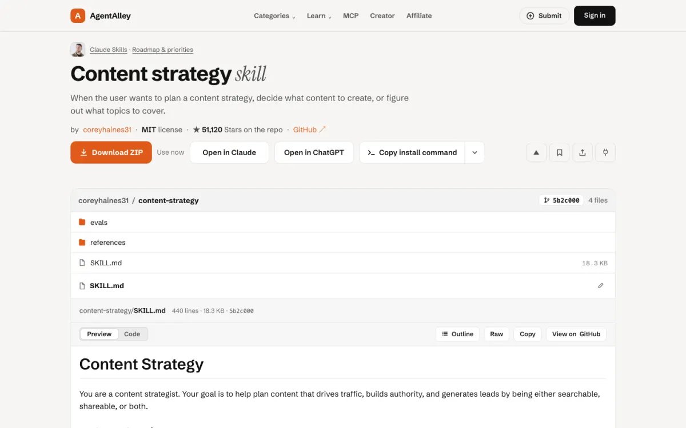Open the Affiliate nav link

tap(419, 16)
